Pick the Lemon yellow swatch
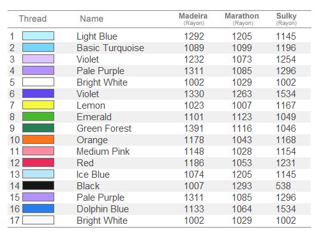 pos(38,105)
